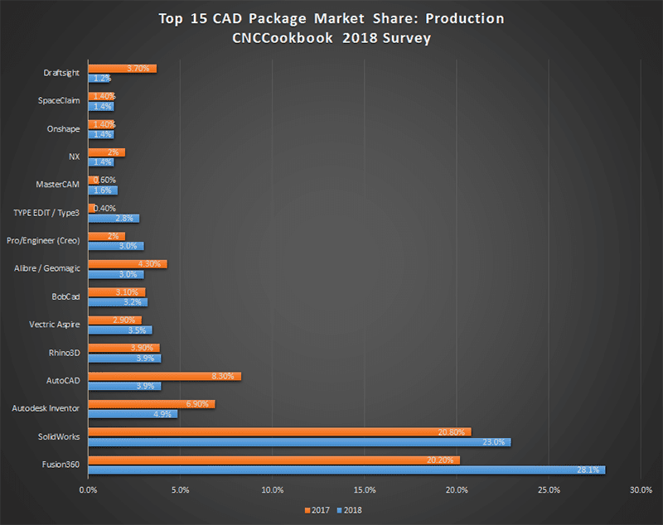The image size is (663, 525).
Task: Select TYPE EDIT's "2.8%" data label
Action: 124,219
